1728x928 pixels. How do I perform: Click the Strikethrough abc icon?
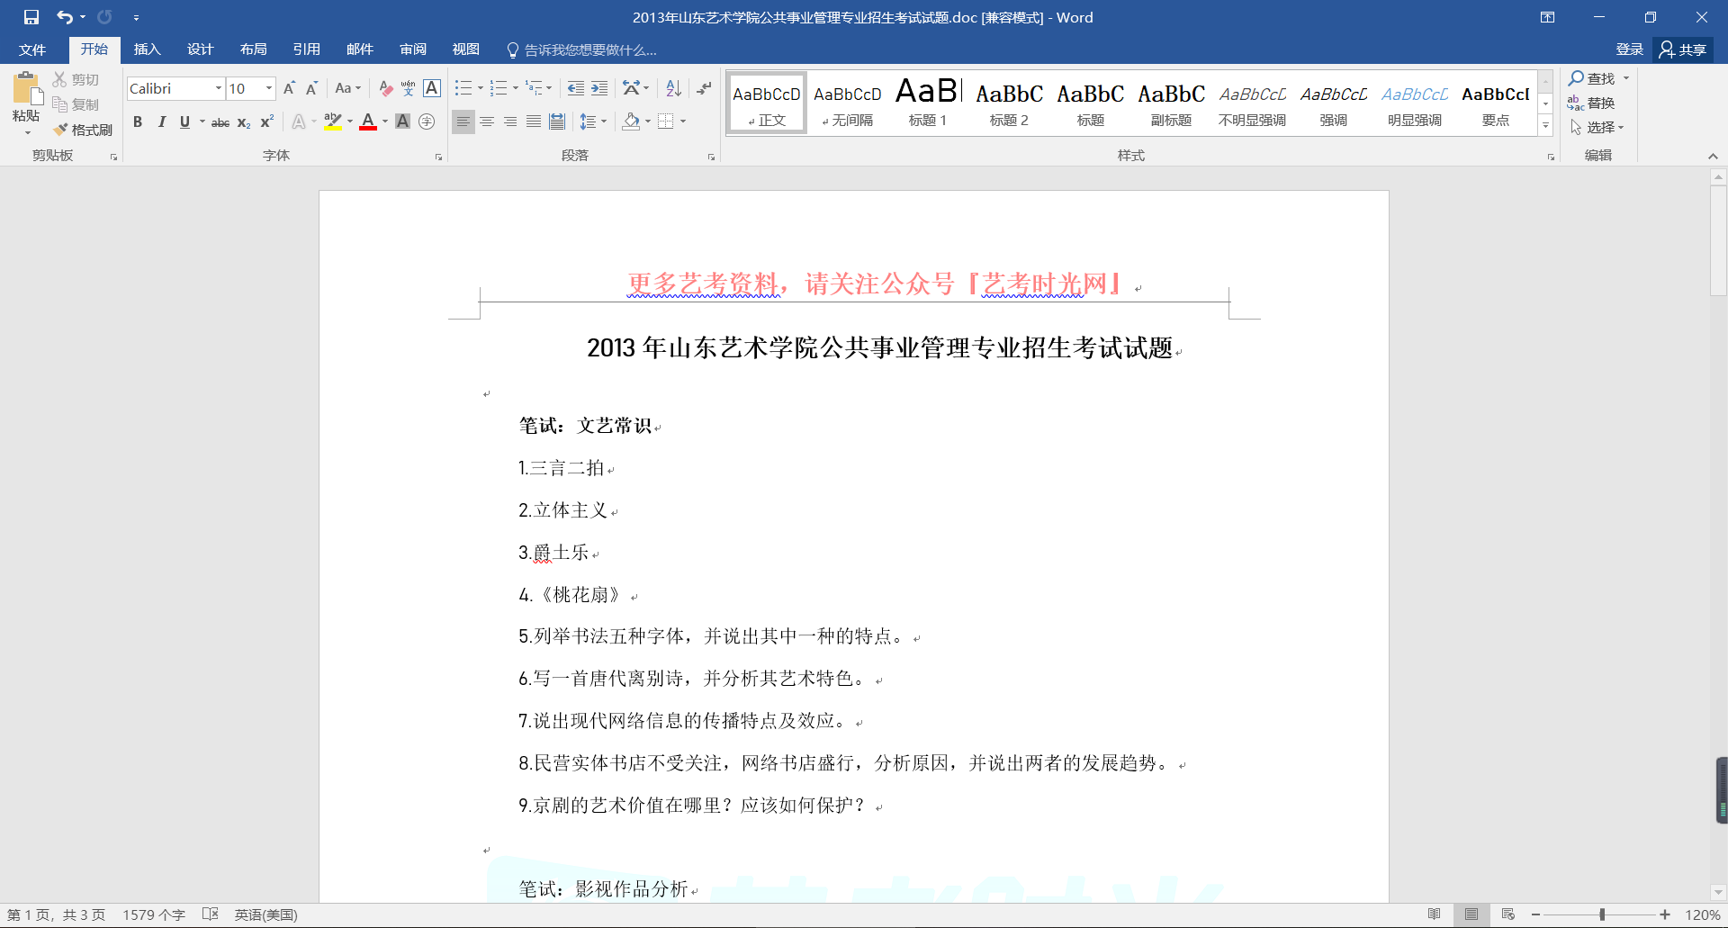click(x=220, y=122)
